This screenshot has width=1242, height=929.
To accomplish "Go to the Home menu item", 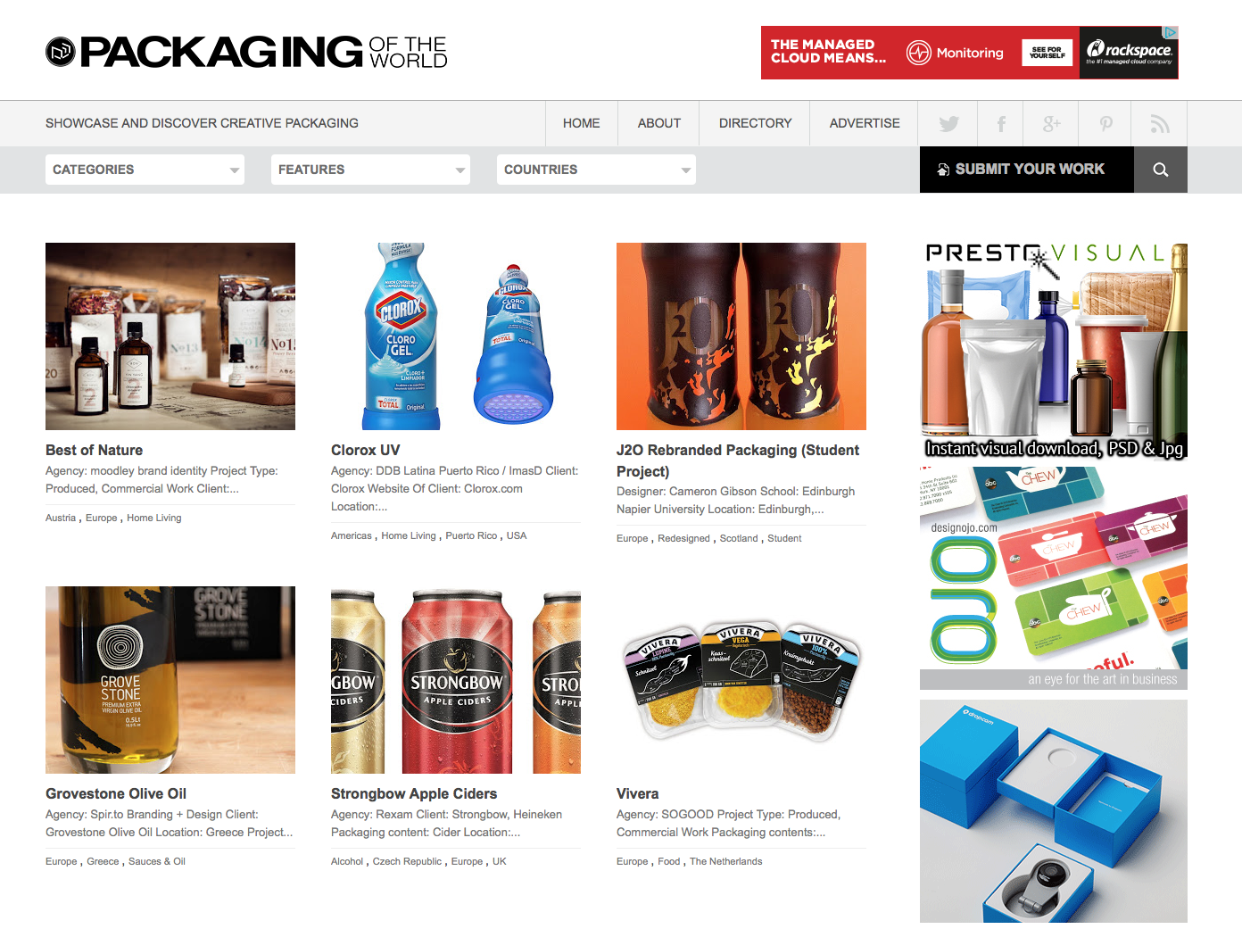I will (582, 124).
